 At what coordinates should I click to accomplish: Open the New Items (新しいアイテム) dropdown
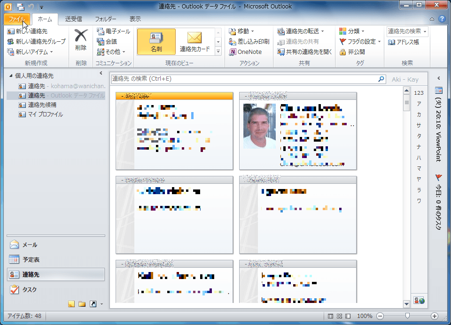point(30,52)
